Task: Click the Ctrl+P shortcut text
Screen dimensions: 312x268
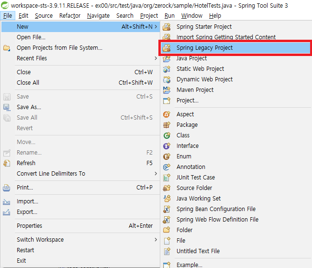Action: pos(145,188)
